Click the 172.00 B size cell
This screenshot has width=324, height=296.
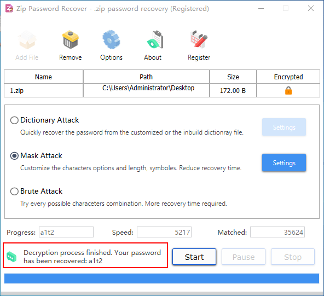(x=233, y=90)
